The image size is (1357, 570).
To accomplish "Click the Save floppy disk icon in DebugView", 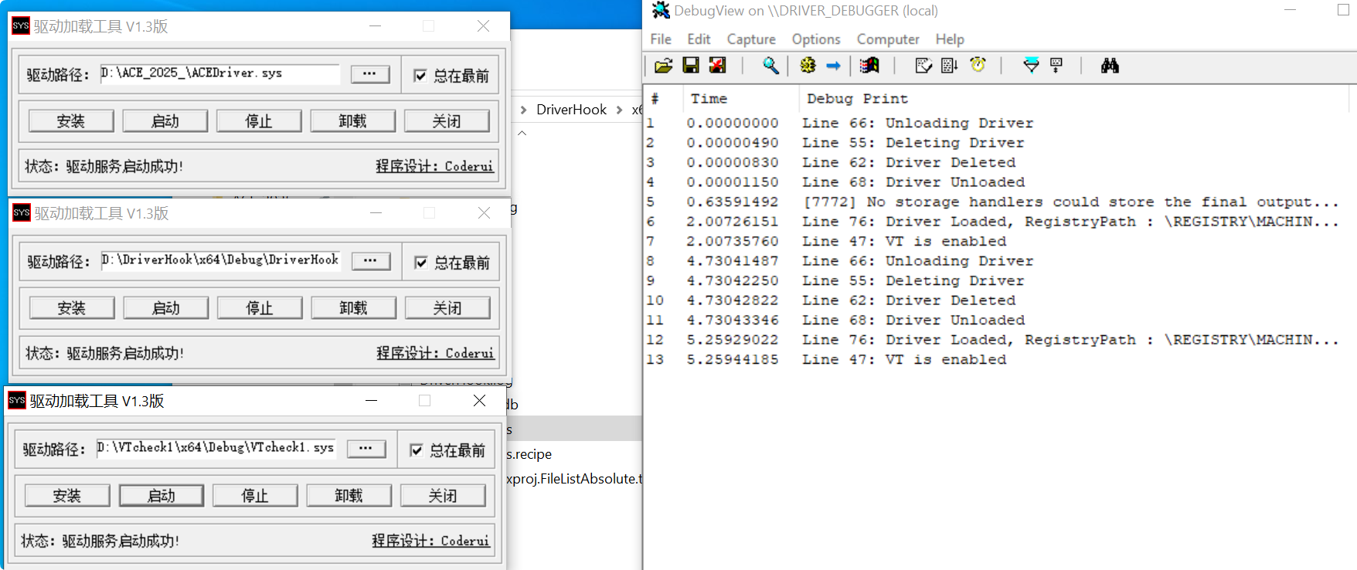I will (x=691, y=66).
